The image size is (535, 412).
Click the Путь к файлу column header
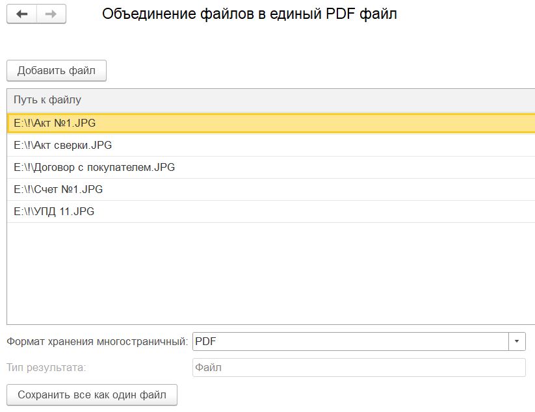pos(47,100)
